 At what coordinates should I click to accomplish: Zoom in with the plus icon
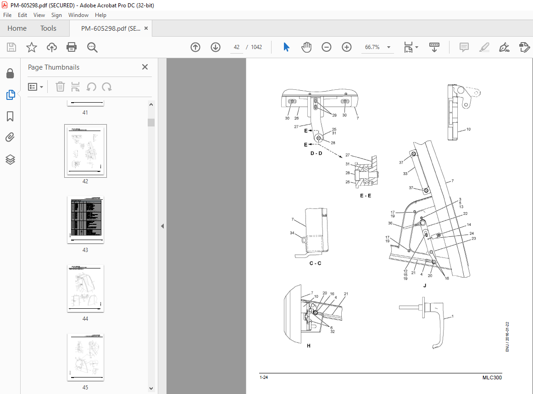pos(347,47)
